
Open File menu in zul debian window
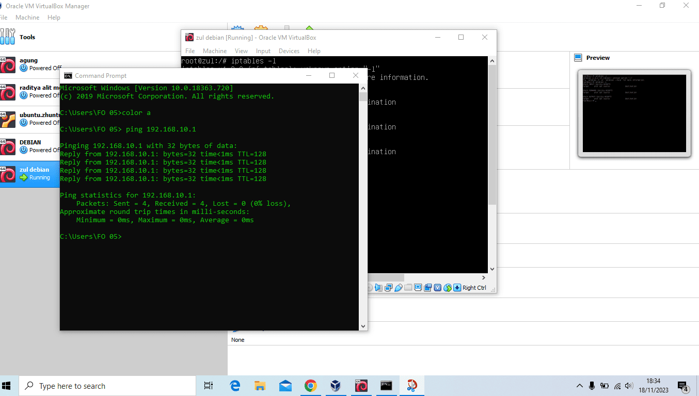(x=190, y=51)
